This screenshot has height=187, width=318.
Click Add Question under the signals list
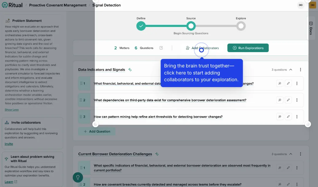[97, 131]
